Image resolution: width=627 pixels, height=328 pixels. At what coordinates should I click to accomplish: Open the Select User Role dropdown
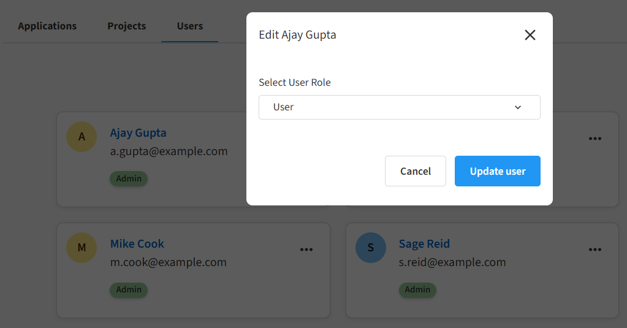[399, 107]
